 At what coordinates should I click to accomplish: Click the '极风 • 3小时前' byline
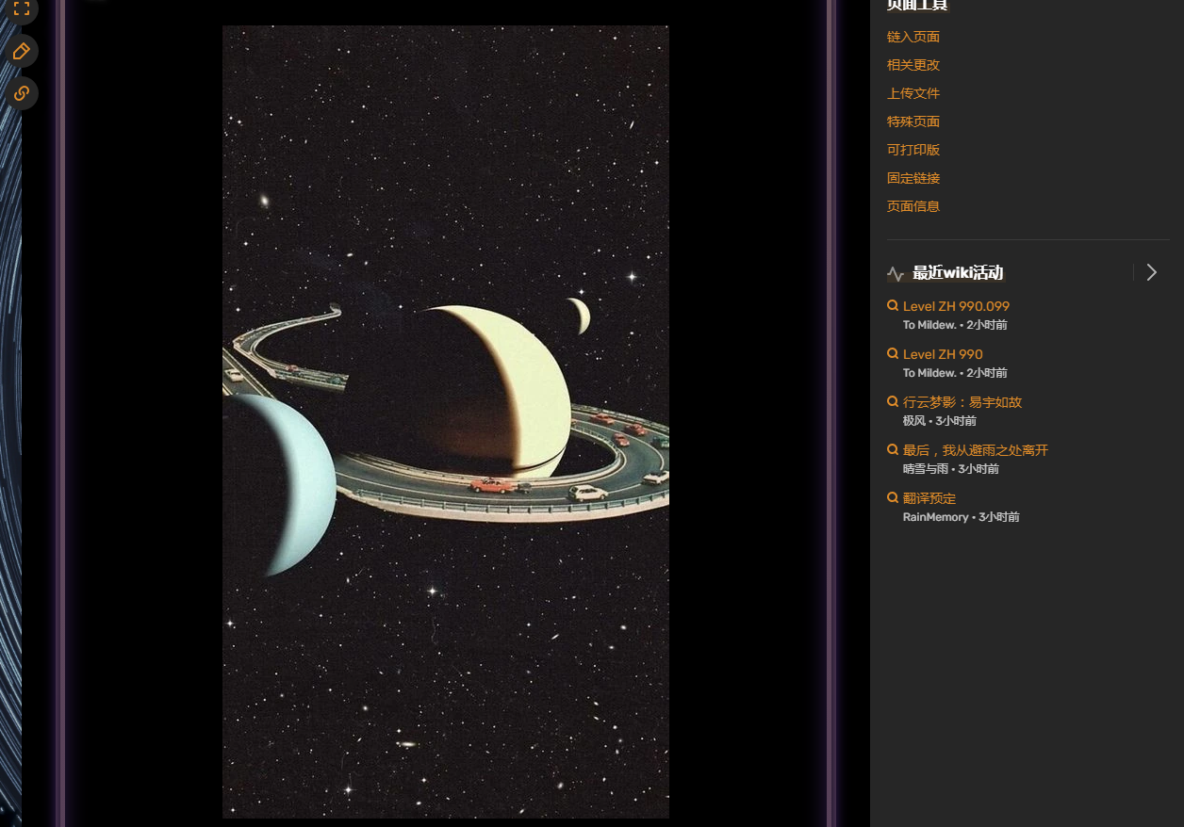[x=940, y=421]
